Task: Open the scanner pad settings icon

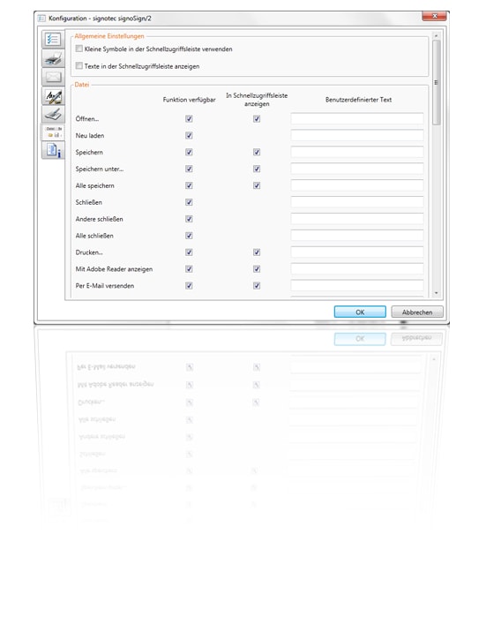Action: coord(53,114)
